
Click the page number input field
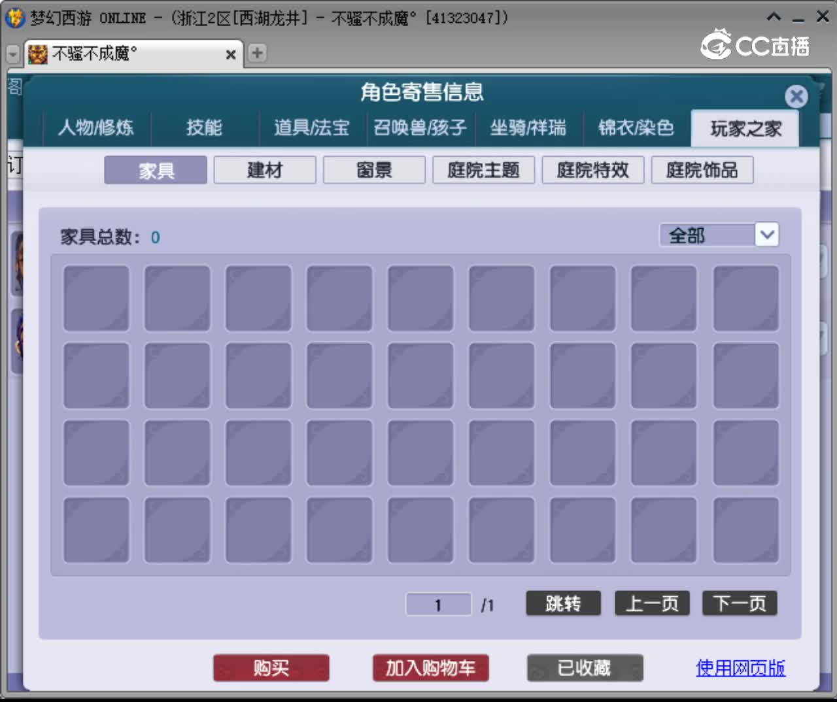point(438,604)
